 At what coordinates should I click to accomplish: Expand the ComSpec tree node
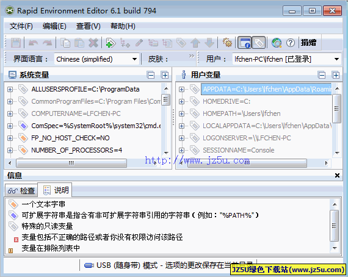coord(10,126)
